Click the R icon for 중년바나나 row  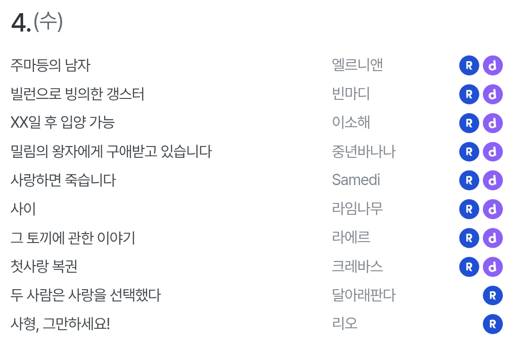[469, 152]
